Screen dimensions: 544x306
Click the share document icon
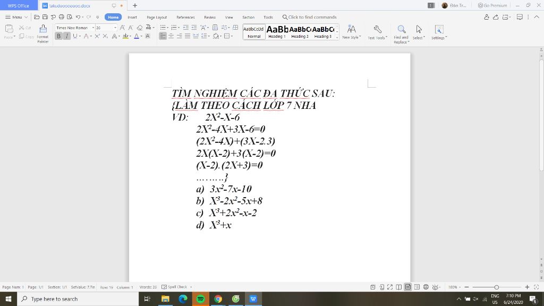pyautogui.click(x=496, y=17)
